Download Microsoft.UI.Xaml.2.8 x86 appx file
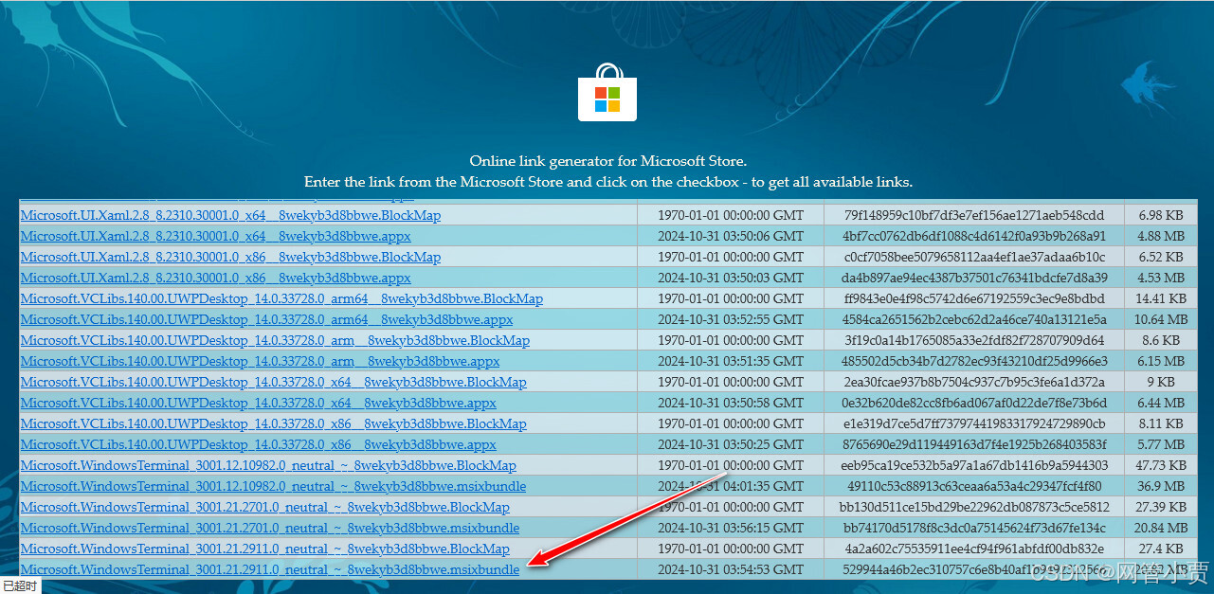Viewport: 1214px width, 594px height. click(215, 278)
